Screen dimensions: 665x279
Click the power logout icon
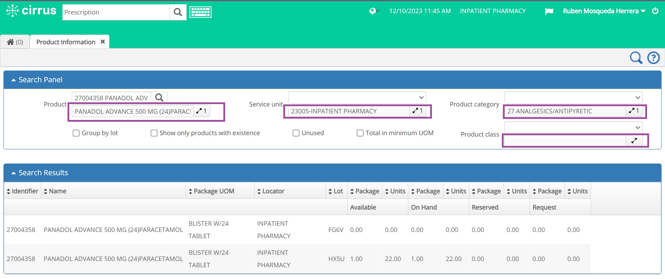(x=655, y=11)
